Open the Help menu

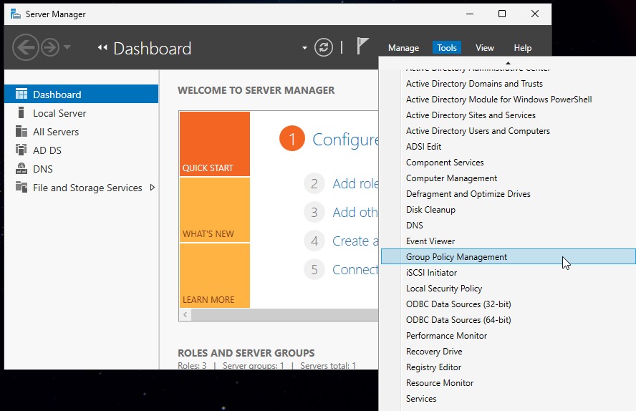tap(522, 48)
